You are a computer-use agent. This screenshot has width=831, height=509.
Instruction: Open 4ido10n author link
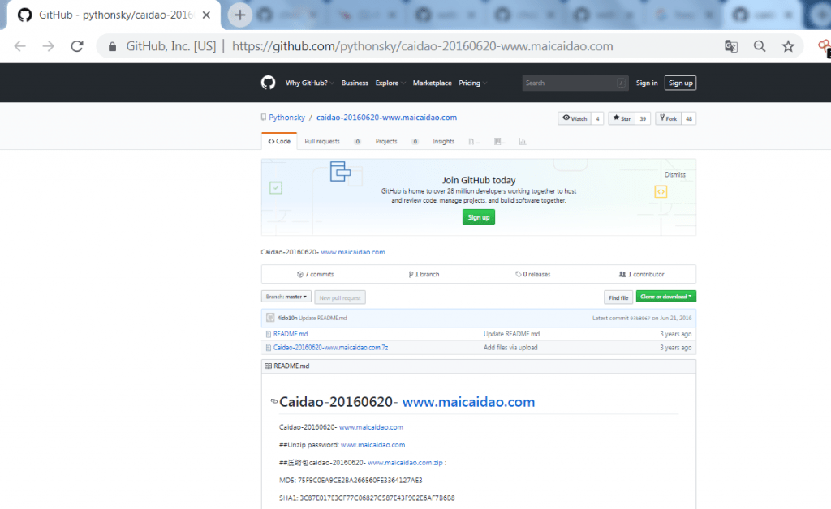click(287, 318)
